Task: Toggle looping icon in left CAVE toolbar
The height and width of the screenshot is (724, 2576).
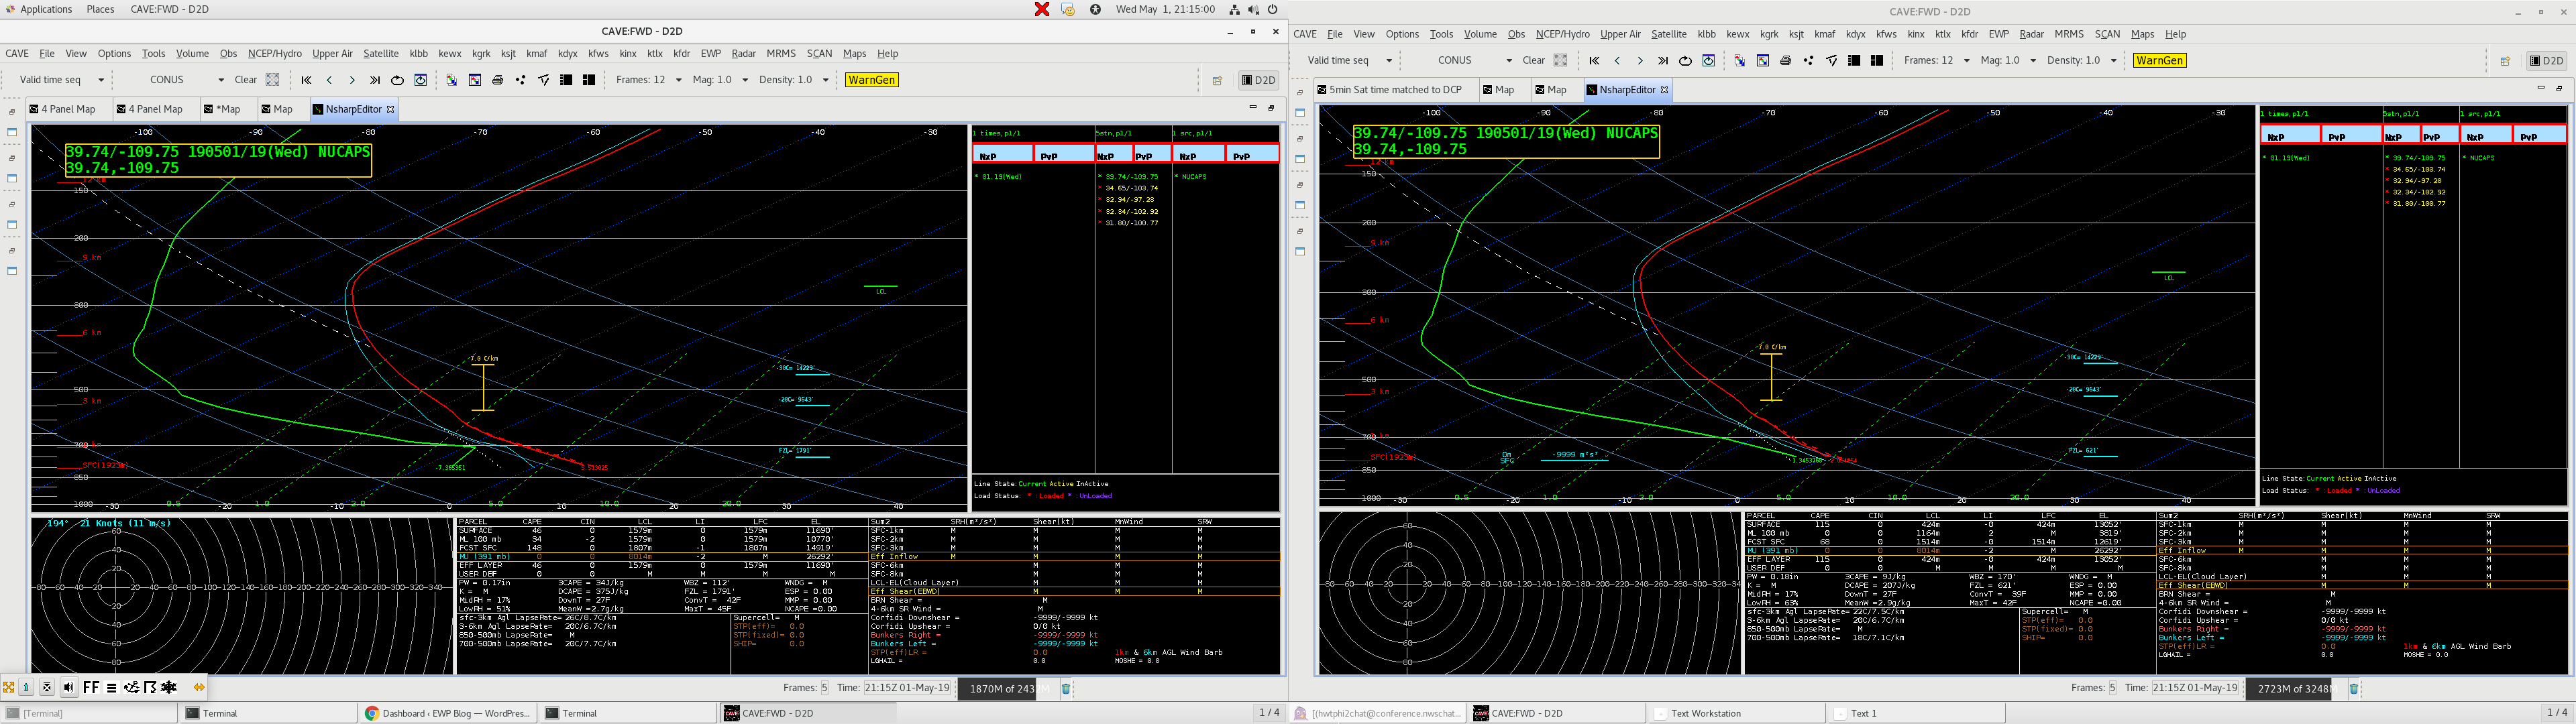Action: point(397,80)
